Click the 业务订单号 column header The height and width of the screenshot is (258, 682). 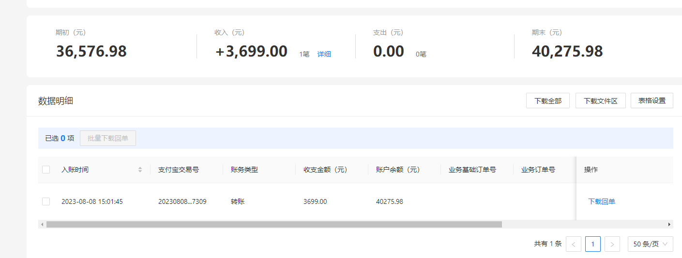pyautogui.click(x=538, y=170)
